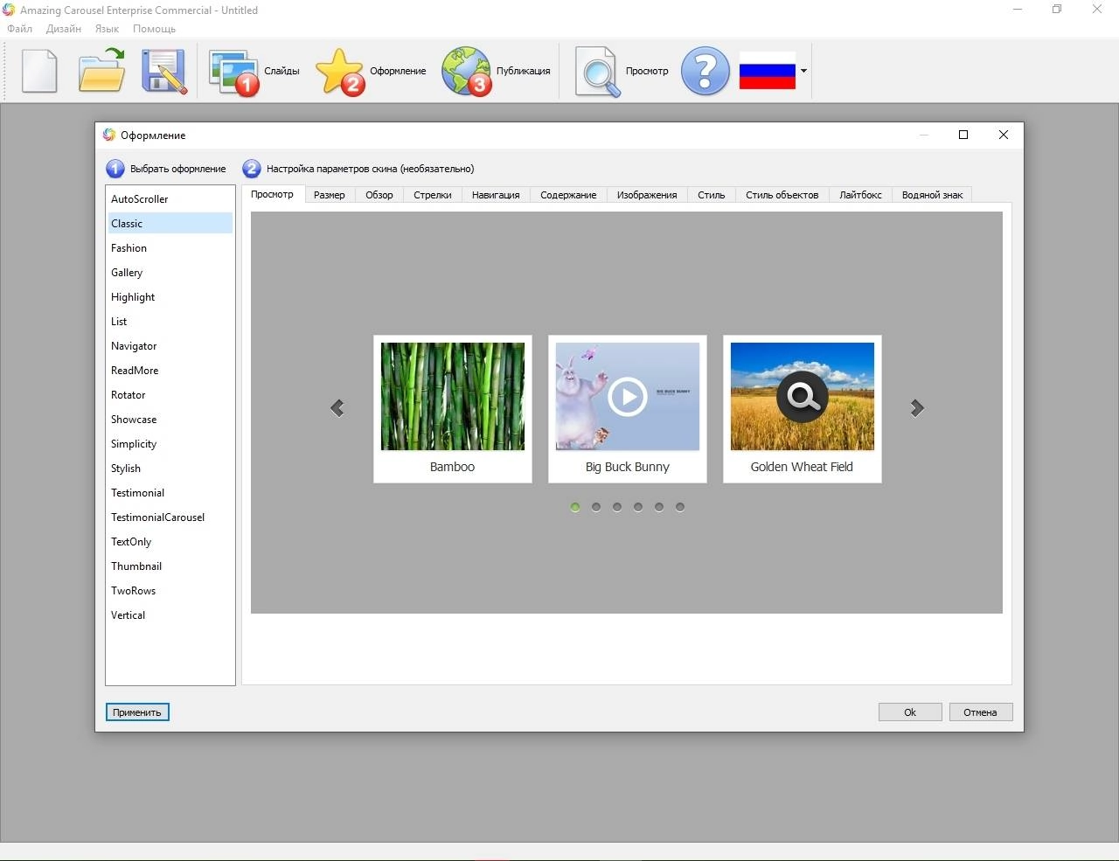The width and height of the screenshot is (1119, 861).
Task: Switch to the Стрелки tab
Action: (x=433, y=195)
